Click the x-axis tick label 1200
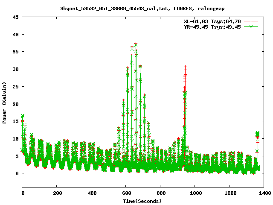 pos(230,193)
